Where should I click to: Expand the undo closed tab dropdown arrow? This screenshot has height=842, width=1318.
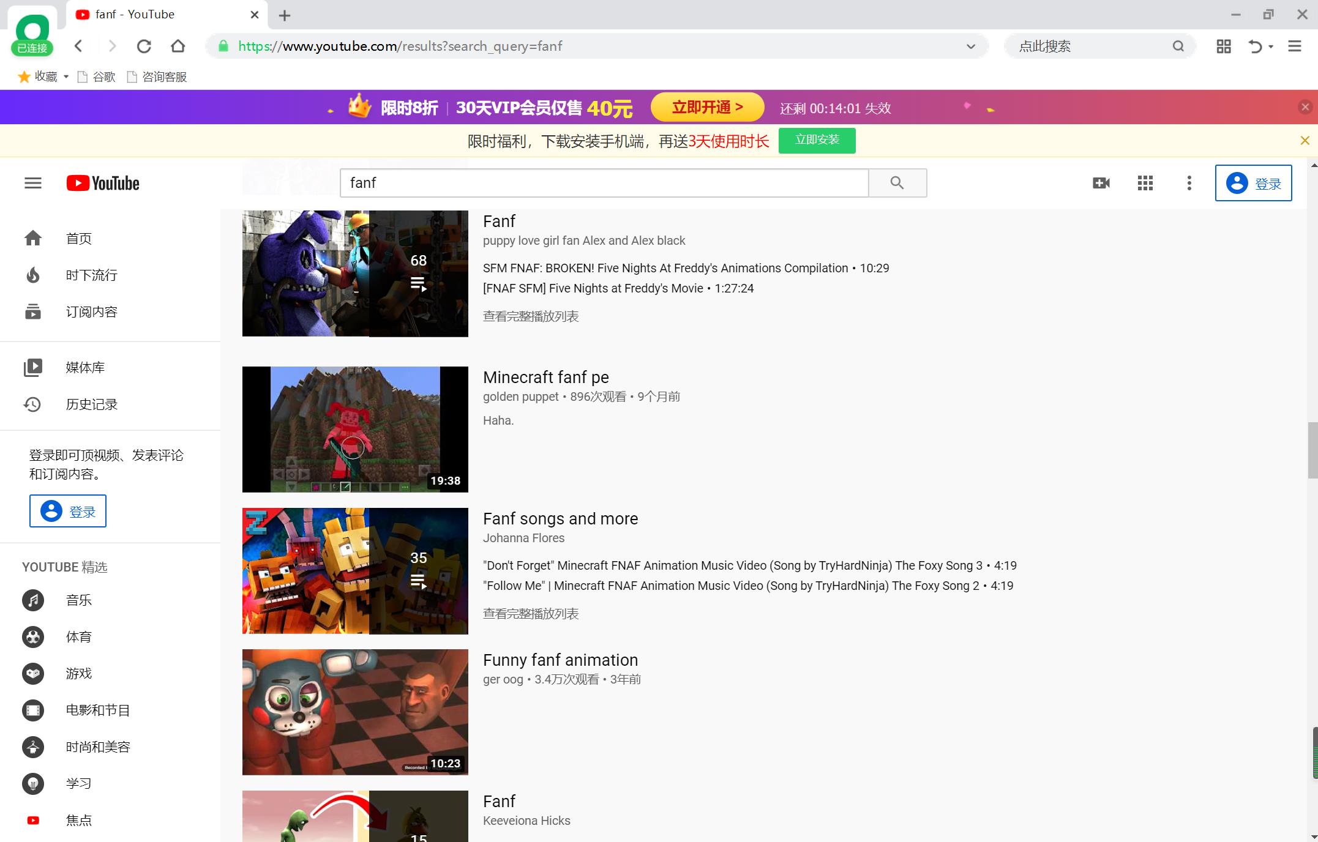pos(1271,47)
